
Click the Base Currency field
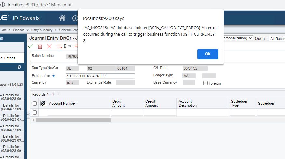[189, 83]
